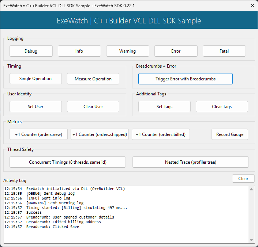Click the 'Timing' group label
The image size is (258, 247).
(x=14, y=66)
